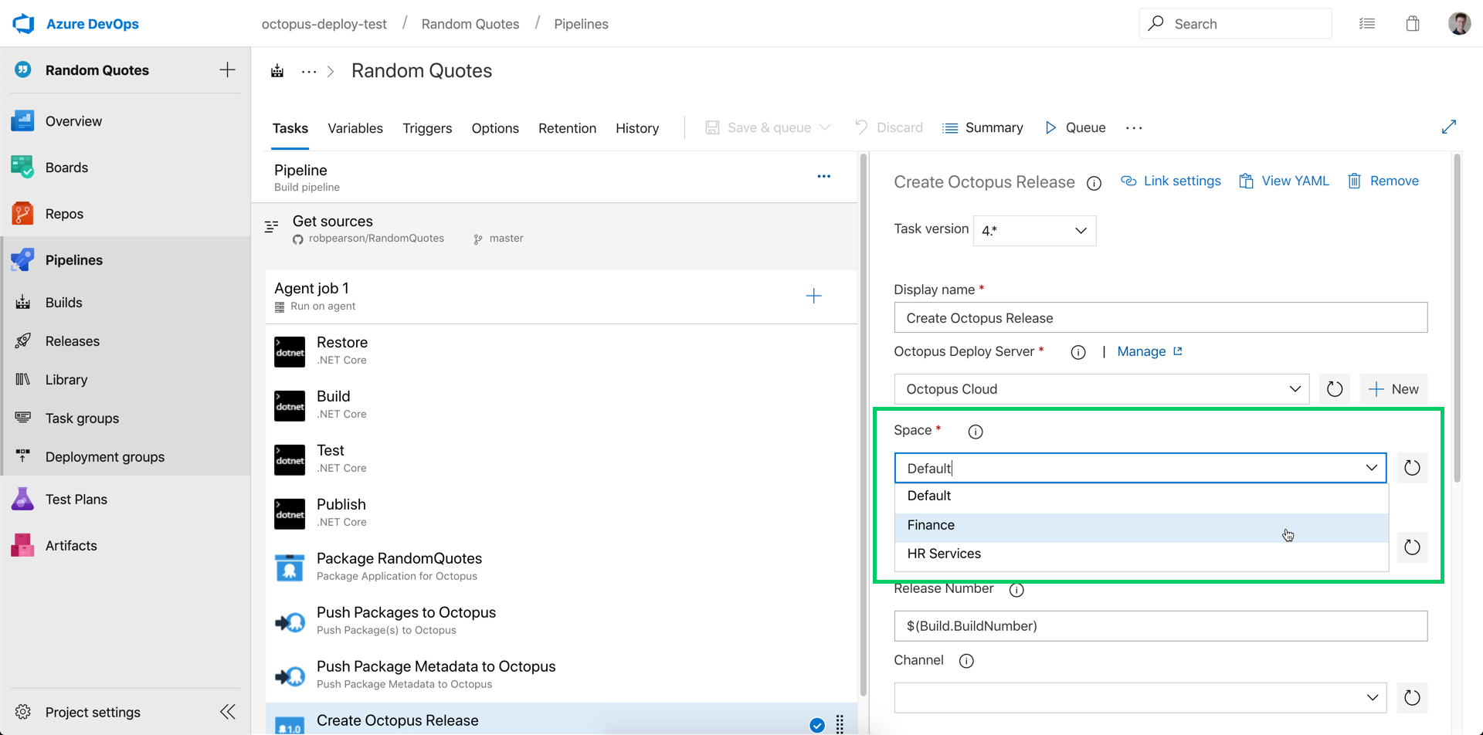Expand the task editor to fullscreen
This screenshot has height=735, width=1483.
(x=1450, y=126)
